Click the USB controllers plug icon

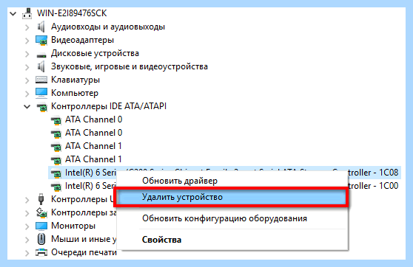[41, 199]
